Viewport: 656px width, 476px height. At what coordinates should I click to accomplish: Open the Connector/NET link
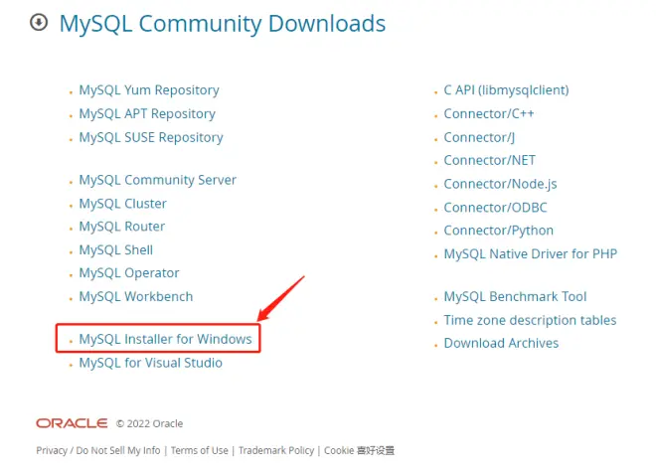coord(489,160)
